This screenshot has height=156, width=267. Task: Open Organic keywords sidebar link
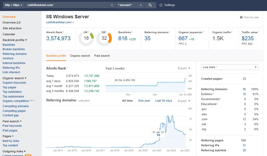pyautogui.click(x=14, y=83)
